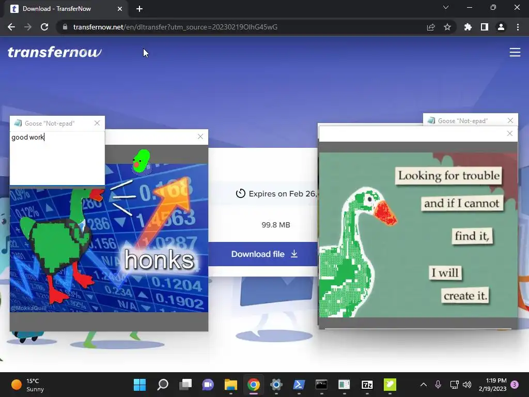Open the volume speaker tray icon
529x397 pixels.
pyautogui.click(x=467, y=385)
